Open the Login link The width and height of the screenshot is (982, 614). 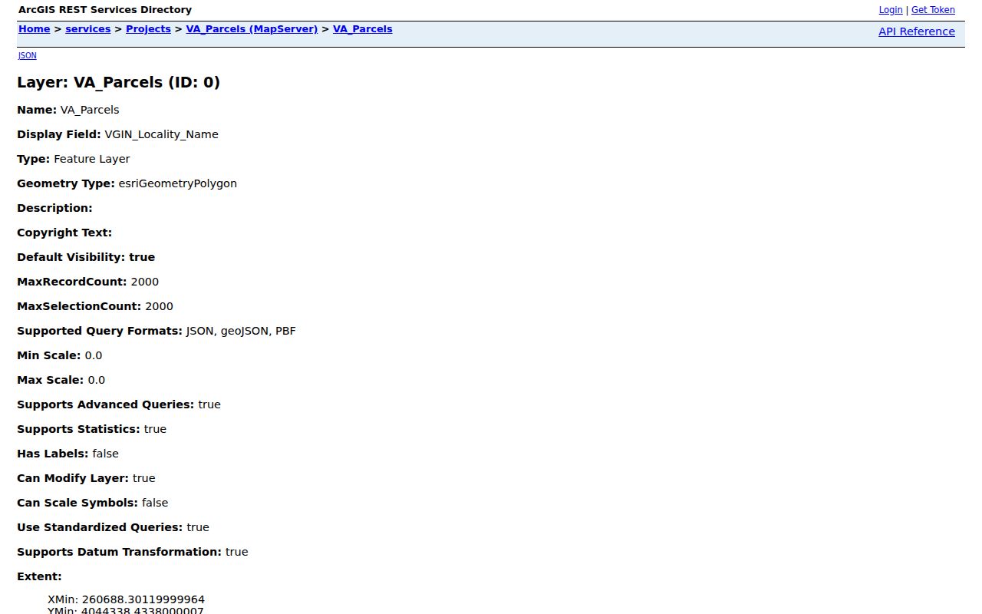click(x=891, y=10)
